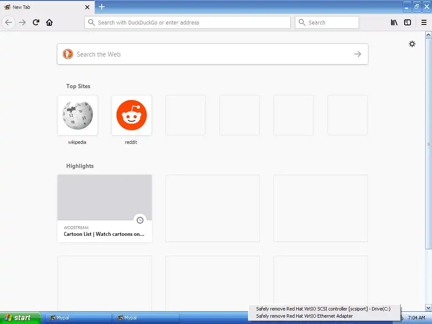This screenshot has width=432, height=324.
Task: Open the Windows start button
Action: pos(20,318)
